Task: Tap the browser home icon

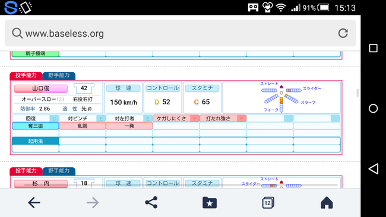Action: (x=327, y=203)
